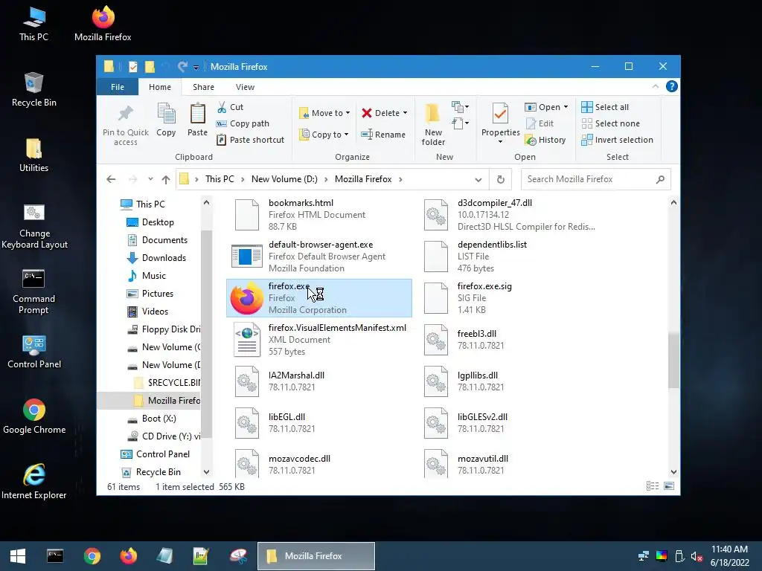Screen dimensions: 762x571
Task: Click the Copy icon in the ribbon
Action: [166, 114]
